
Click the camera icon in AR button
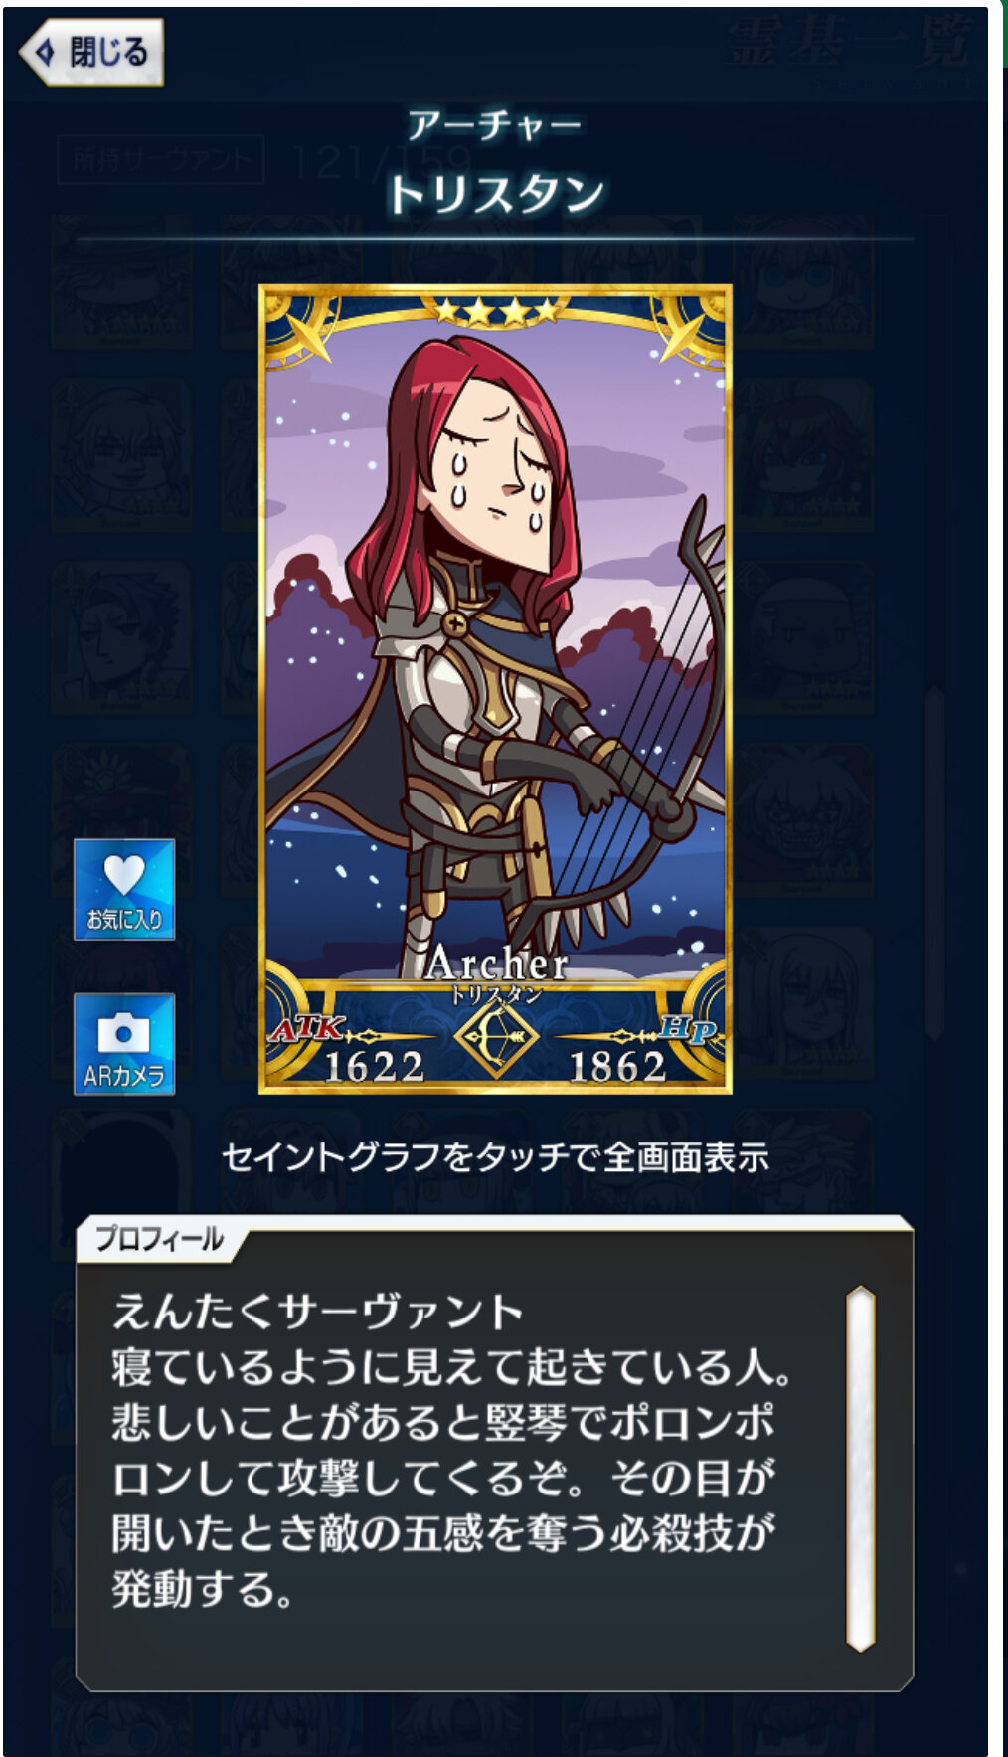(124, 1033)
